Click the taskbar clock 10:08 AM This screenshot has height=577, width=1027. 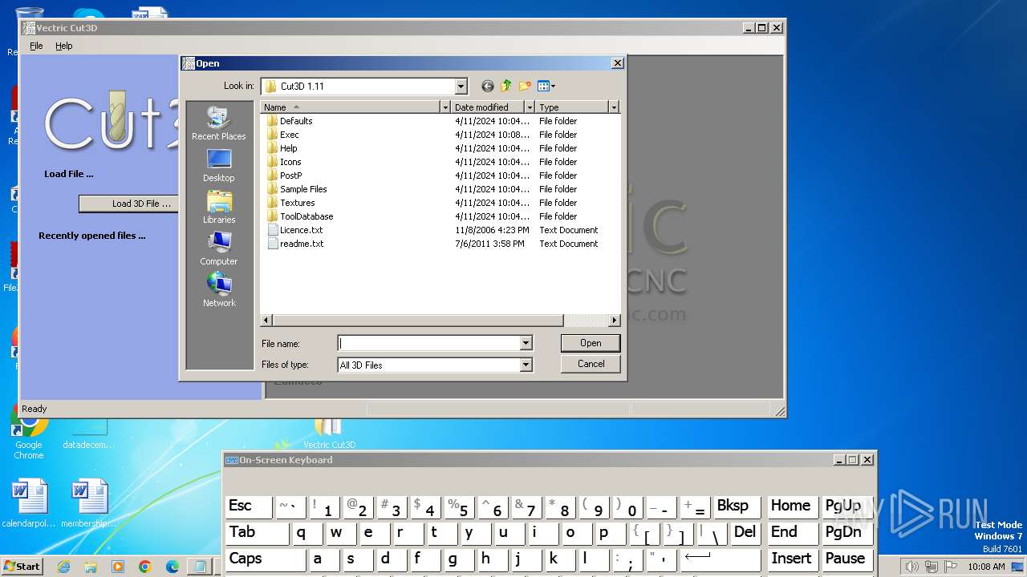[x=986, y=567]
